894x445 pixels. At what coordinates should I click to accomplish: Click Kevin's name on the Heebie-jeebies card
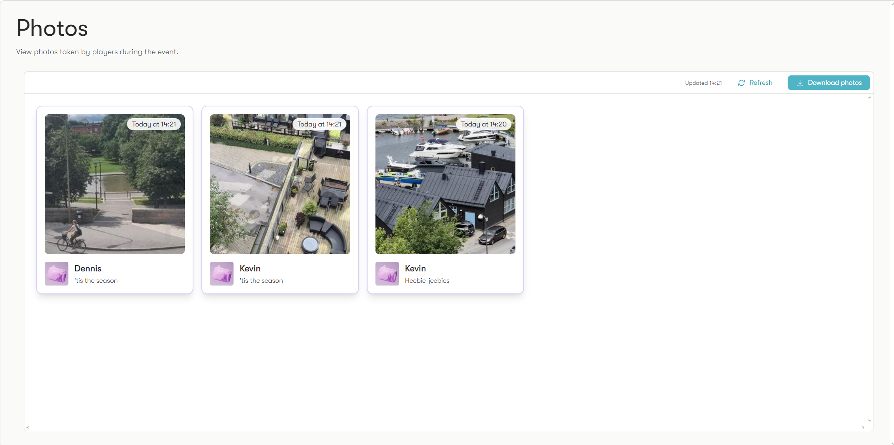click(x=415, y=268)
